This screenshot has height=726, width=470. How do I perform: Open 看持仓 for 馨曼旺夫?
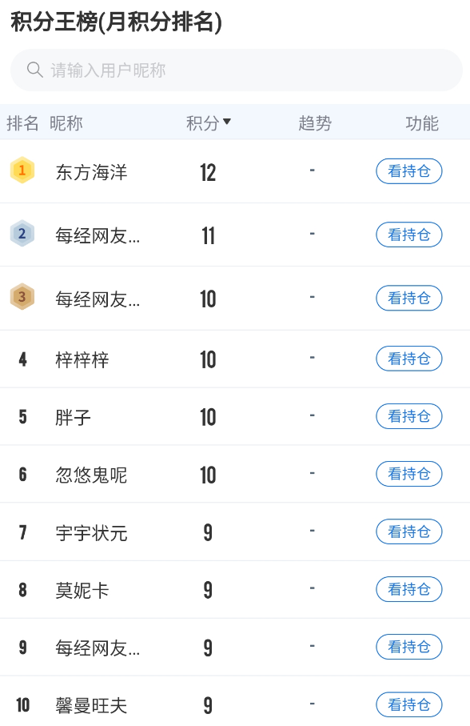(409, 704)
